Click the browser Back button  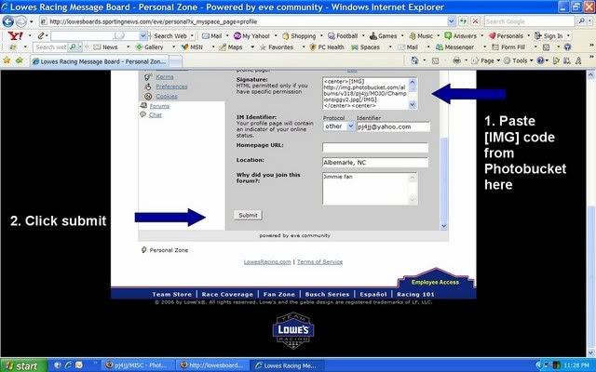(8, 21)
